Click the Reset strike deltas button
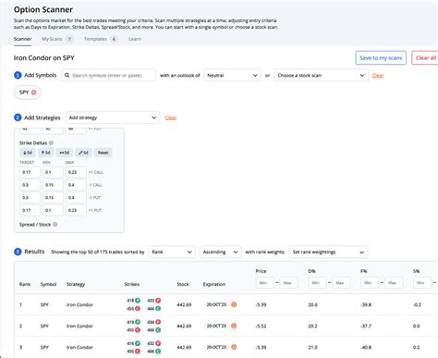The height and width of the screenshot is (358, 438). pyautogui.click(x=103, y=153)
